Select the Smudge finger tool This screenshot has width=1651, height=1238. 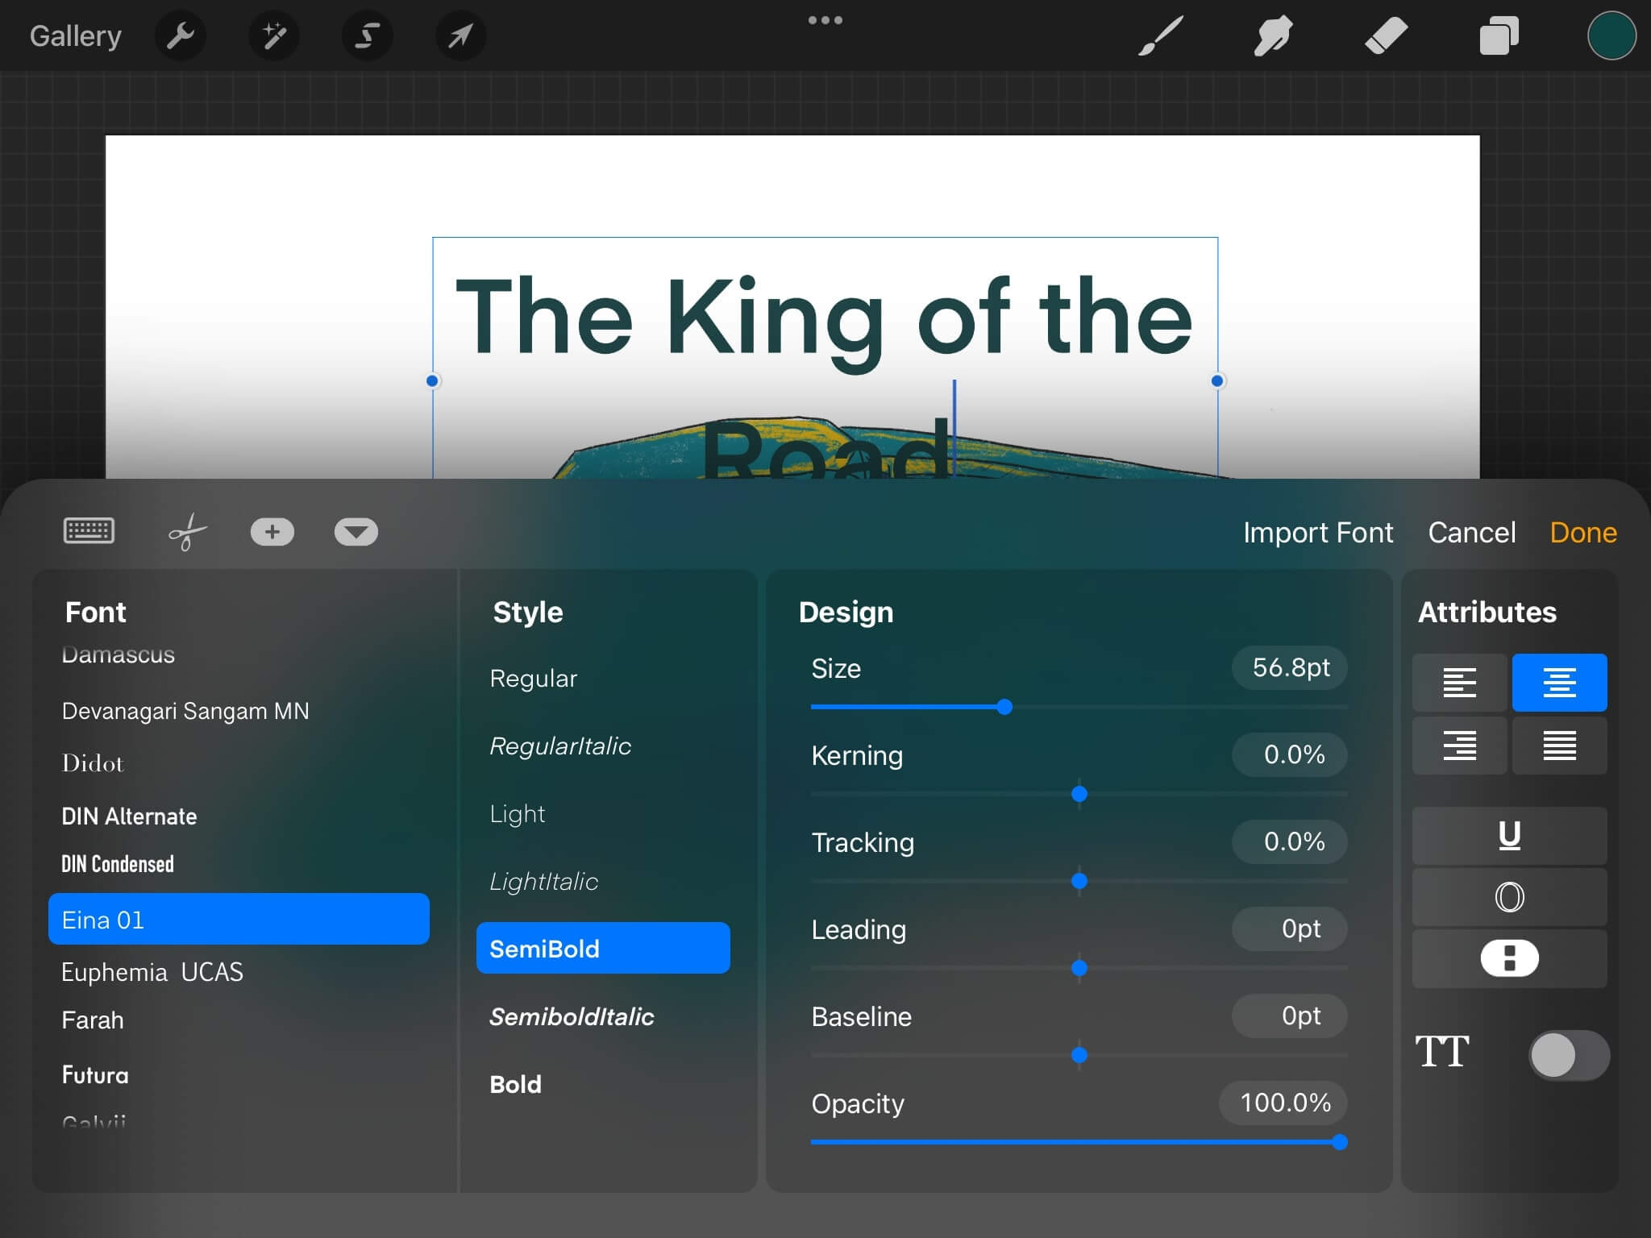pos(1273,36)
